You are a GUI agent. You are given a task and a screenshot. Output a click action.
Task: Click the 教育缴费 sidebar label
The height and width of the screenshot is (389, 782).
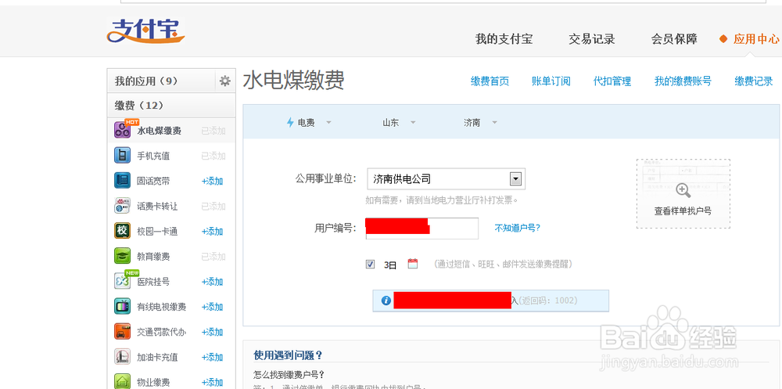click(153, 257)
